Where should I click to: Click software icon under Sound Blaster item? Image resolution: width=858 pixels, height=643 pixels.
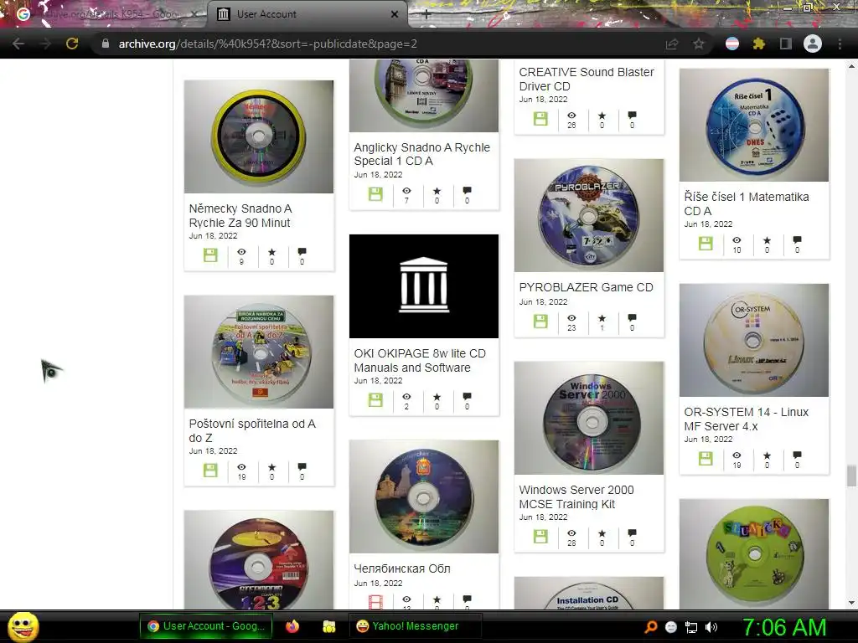[540, 118]
